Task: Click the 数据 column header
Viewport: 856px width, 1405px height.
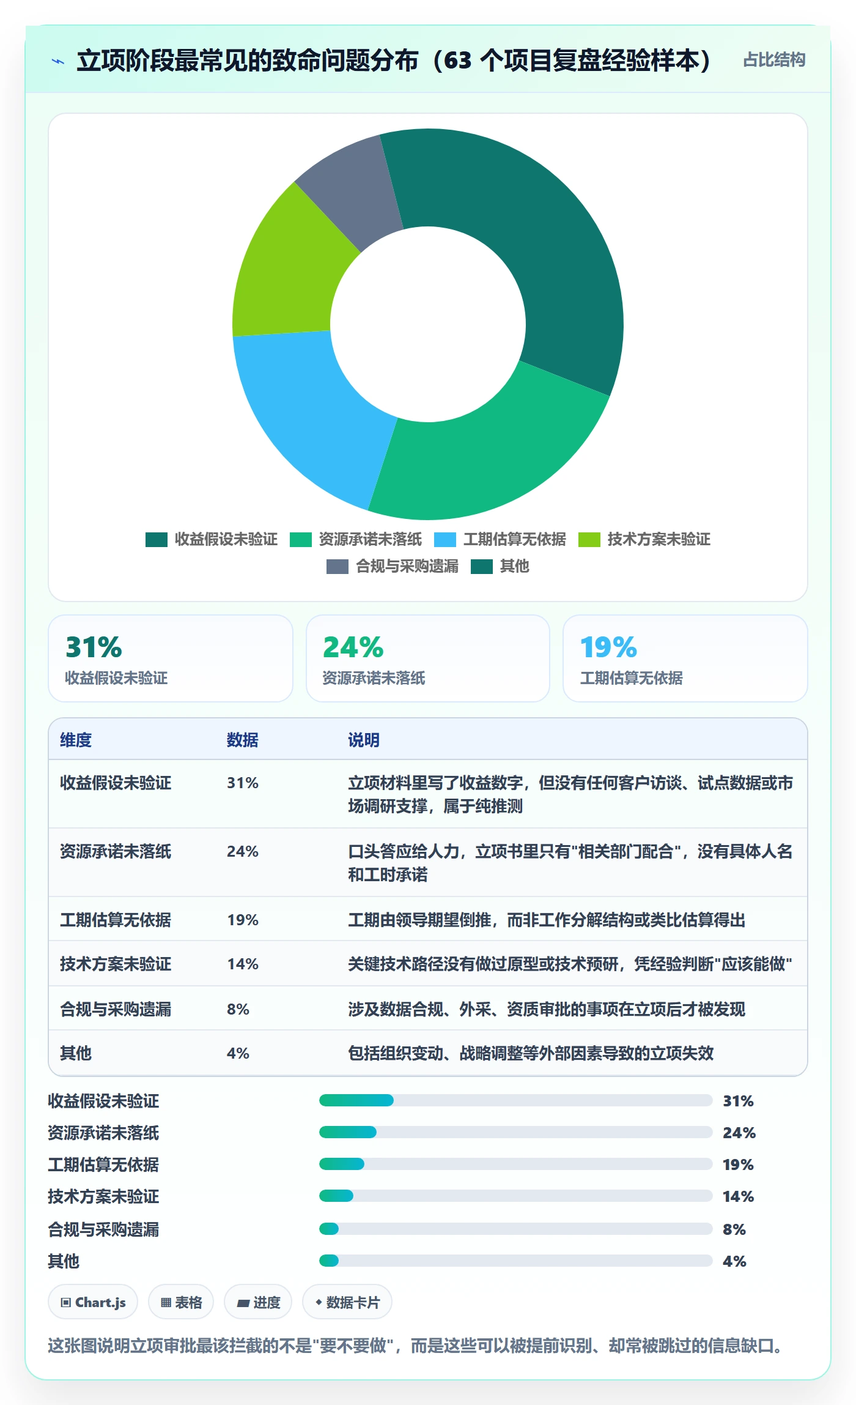Action: coord(243,740)
